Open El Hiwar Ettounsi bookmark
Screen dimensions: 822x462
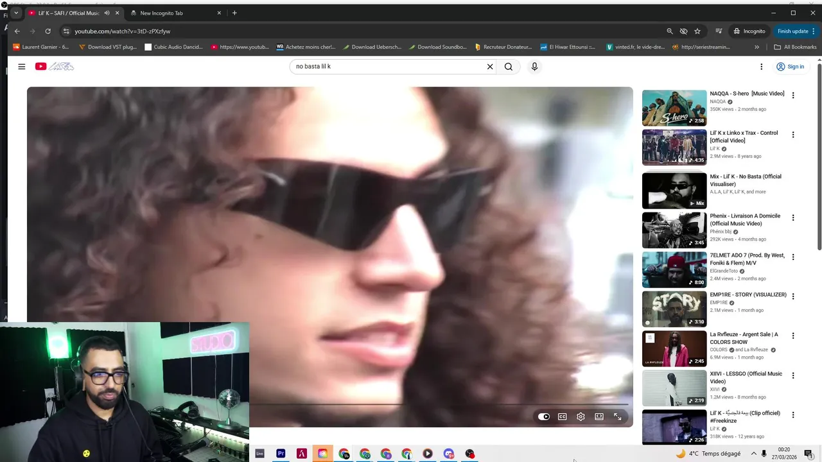(568, 47)
